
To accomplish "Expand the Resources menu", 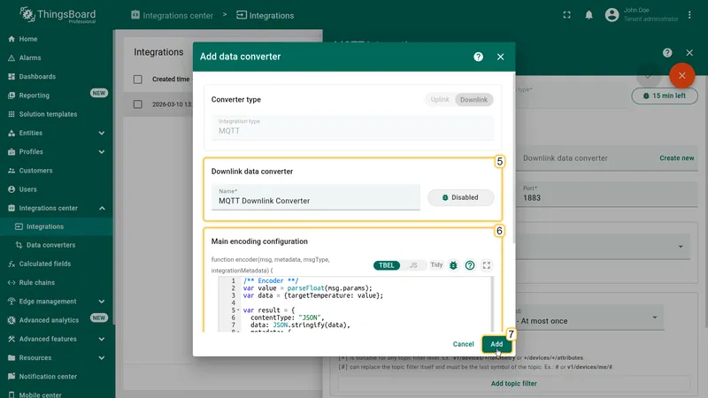I will point(102,358).
